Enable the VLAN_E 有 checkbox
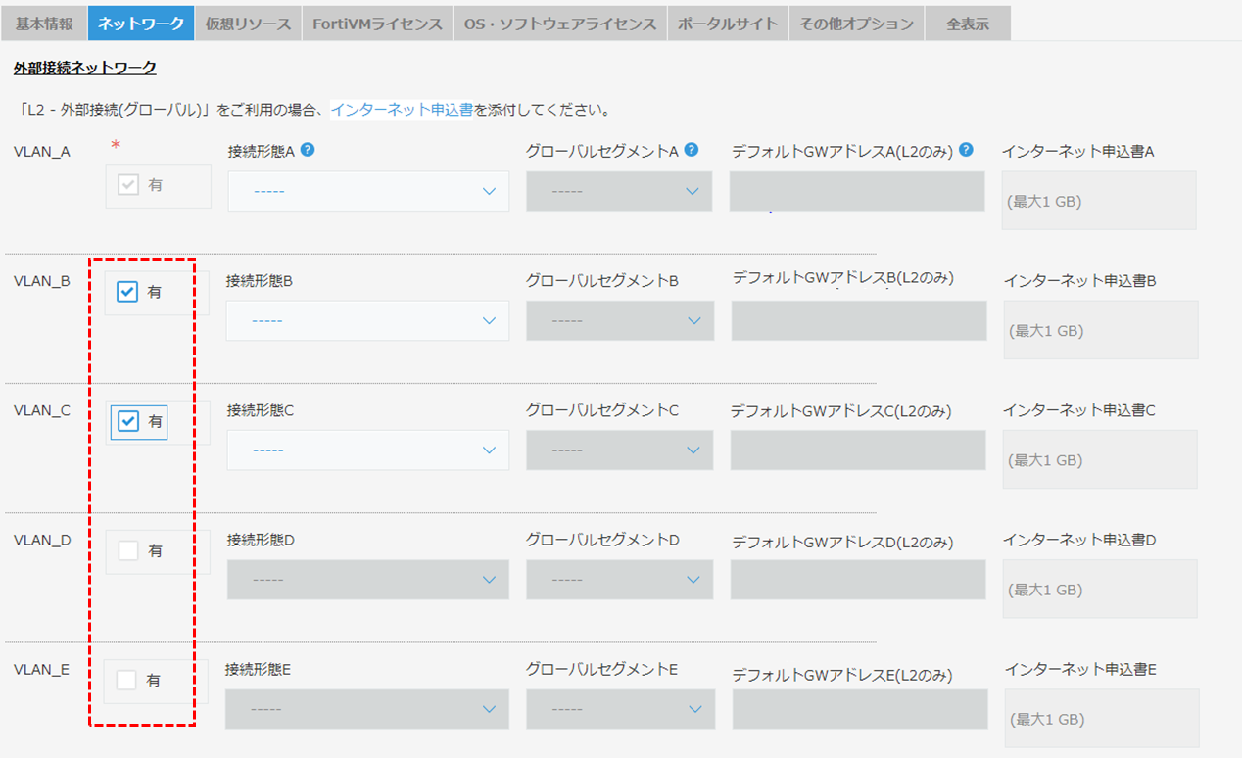Screen dimensions: 1242x758 pos(126,680)
